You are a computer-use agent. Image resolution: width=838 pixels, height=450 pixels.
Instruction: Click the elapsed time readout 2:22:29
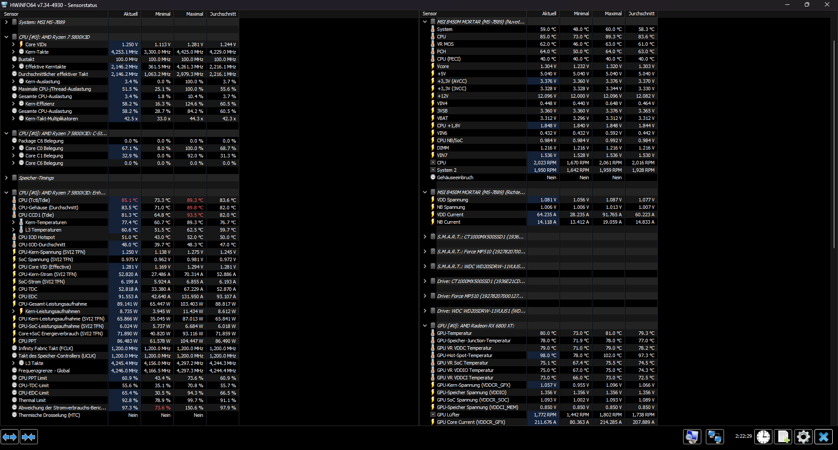pos(743,436)
